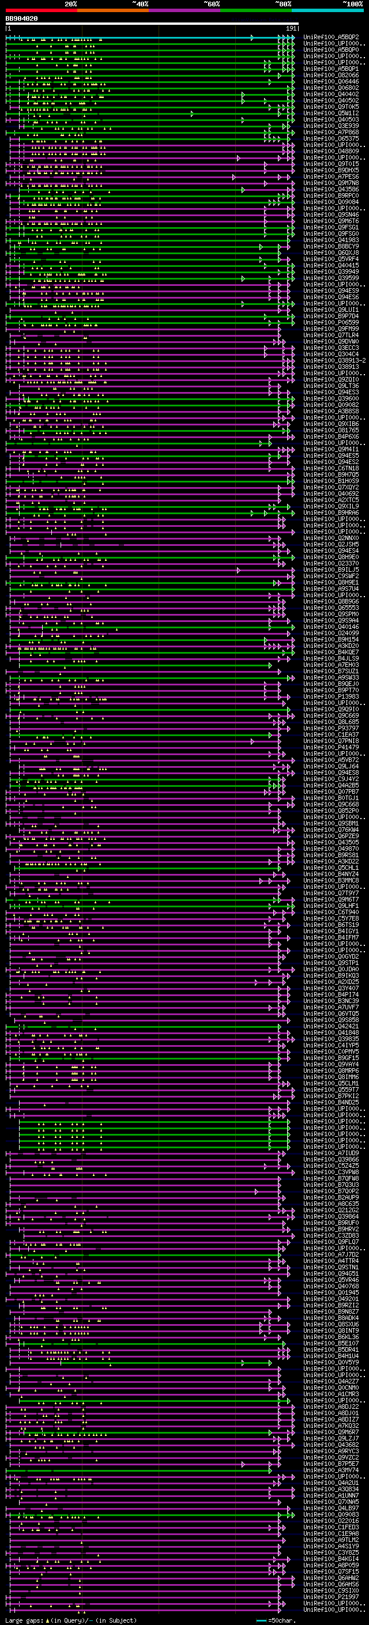Click hit label UniRef100_Q9LT36
369x1625 pixels.
(x=330, y=386)
